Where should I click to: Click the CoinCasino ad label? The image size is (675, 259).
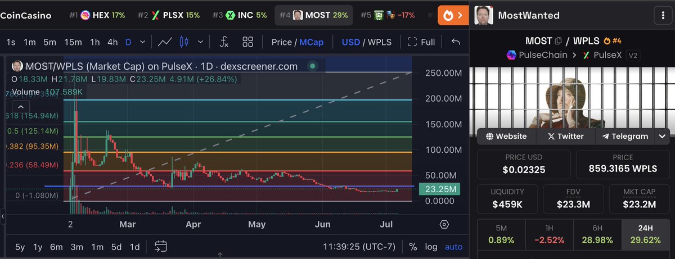(25, 15)
